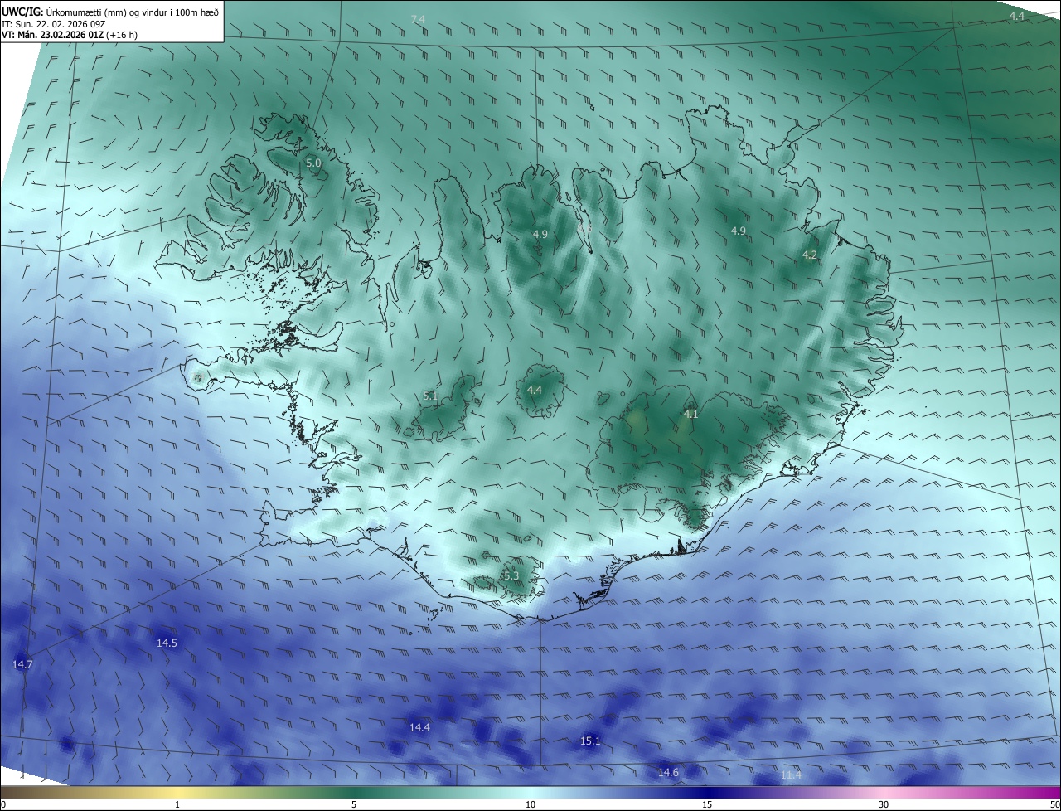Screen dimensions: 1061x811
Task: Click the 'IT: Sun. 22. 02. 2026 09Z' line
Action: point(54,24)
